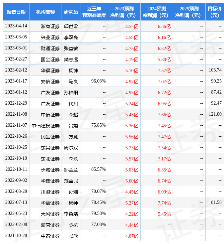Click the 目标价 column header
This screenshot has width=224, height=244.
tap(215, 12)
